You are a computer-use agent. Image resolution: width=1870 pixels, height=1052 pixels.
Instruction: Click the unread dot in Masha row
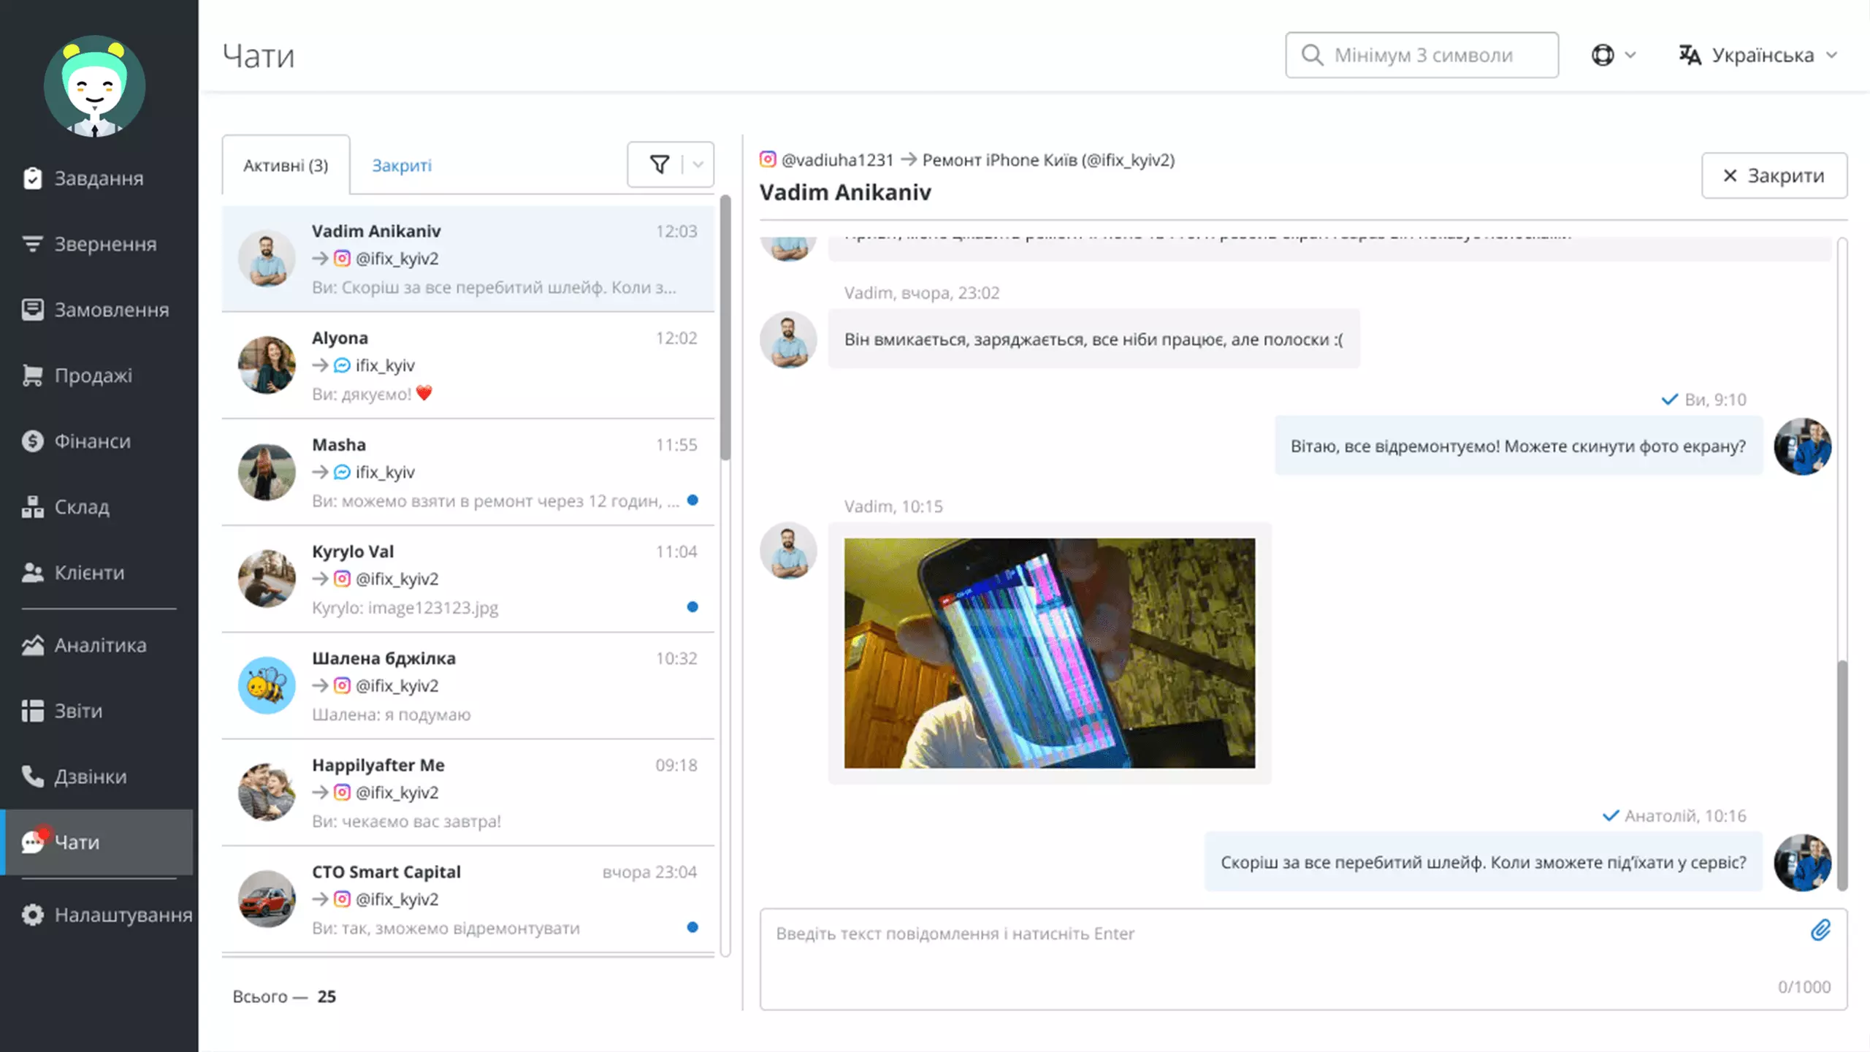point(692,500)
